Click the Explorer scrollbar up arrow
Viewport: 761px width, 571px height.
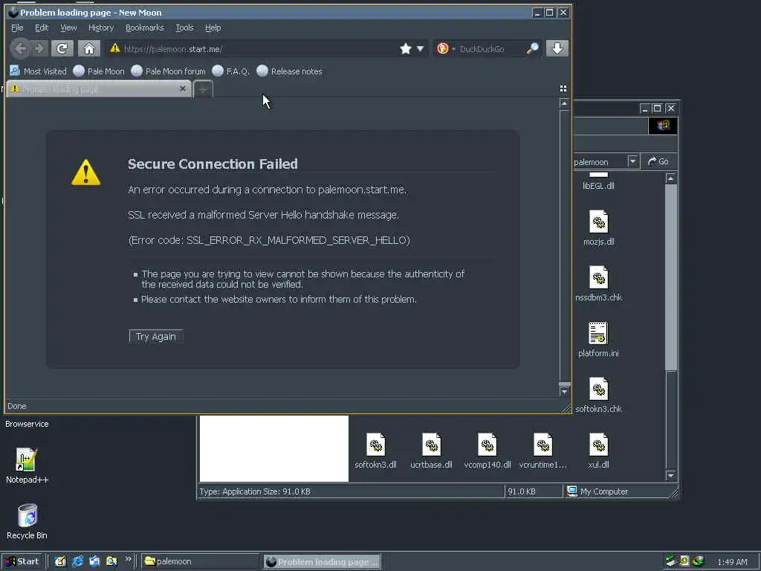point(671,178)
